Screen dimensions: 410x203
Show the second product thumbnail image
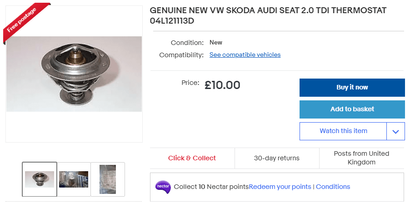coord(74,179)
